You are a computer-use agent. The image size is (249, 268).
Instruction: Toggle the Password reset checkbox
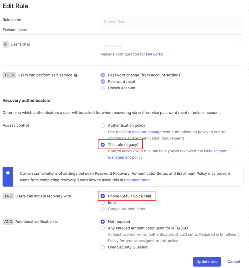102,82
